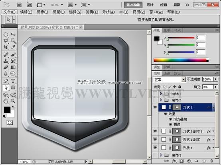Viewport: 221px width, 165px height.
Task: Click the Add layer style fx button
Action: click(x=174, y=161)
